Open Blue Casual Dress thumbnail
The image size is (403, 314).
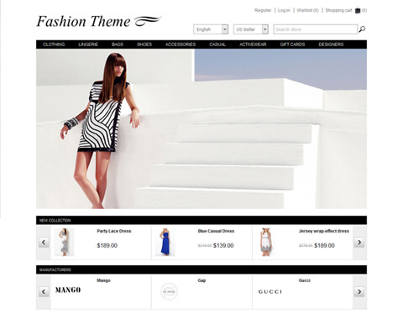pos(165,242)
